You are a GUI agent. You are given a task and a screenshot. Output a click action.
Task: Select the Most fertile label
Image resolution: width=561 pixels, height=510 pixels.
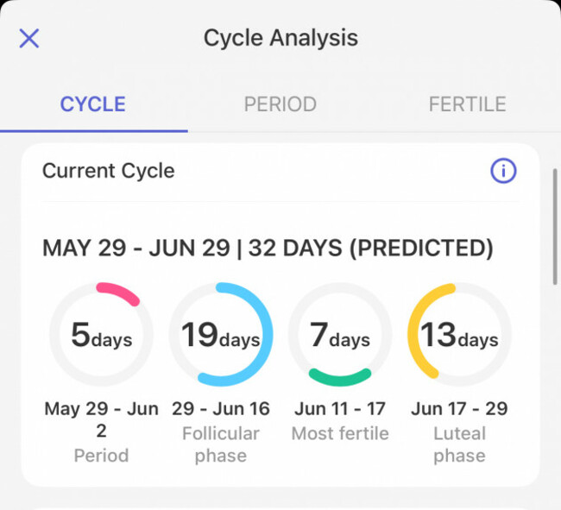[x=339, y=433]
